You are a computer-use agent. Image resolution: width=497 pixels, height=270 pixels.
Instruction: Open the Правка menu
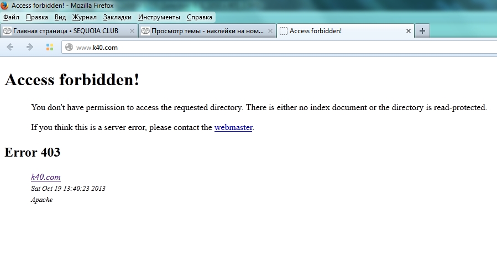pyautogui.click(x=37, y=17)
